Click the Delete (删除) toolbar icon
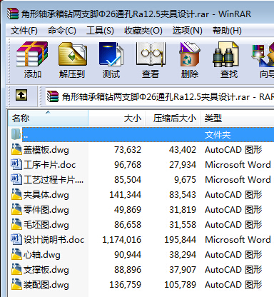This screenshot has height=297, width=274. pyautogui.click(x=190, y=54)
